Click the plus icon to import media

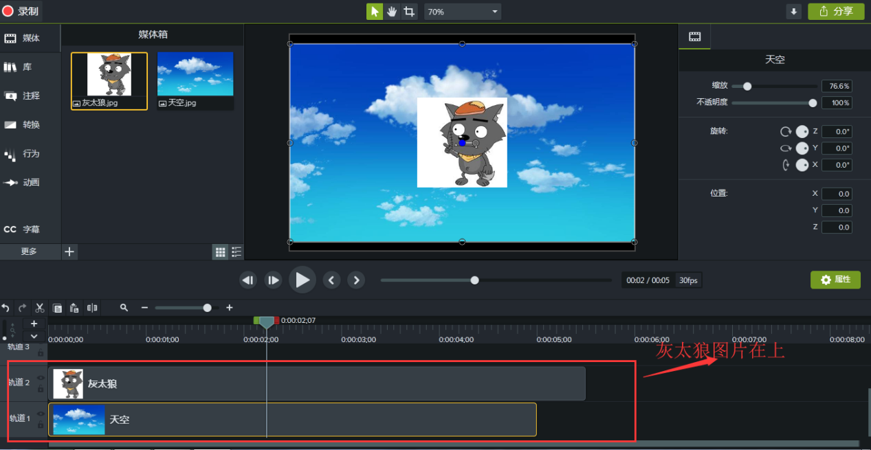69,252
